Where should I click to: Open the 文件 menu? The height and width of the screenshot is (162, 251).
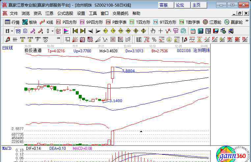[x=14, y=13]
